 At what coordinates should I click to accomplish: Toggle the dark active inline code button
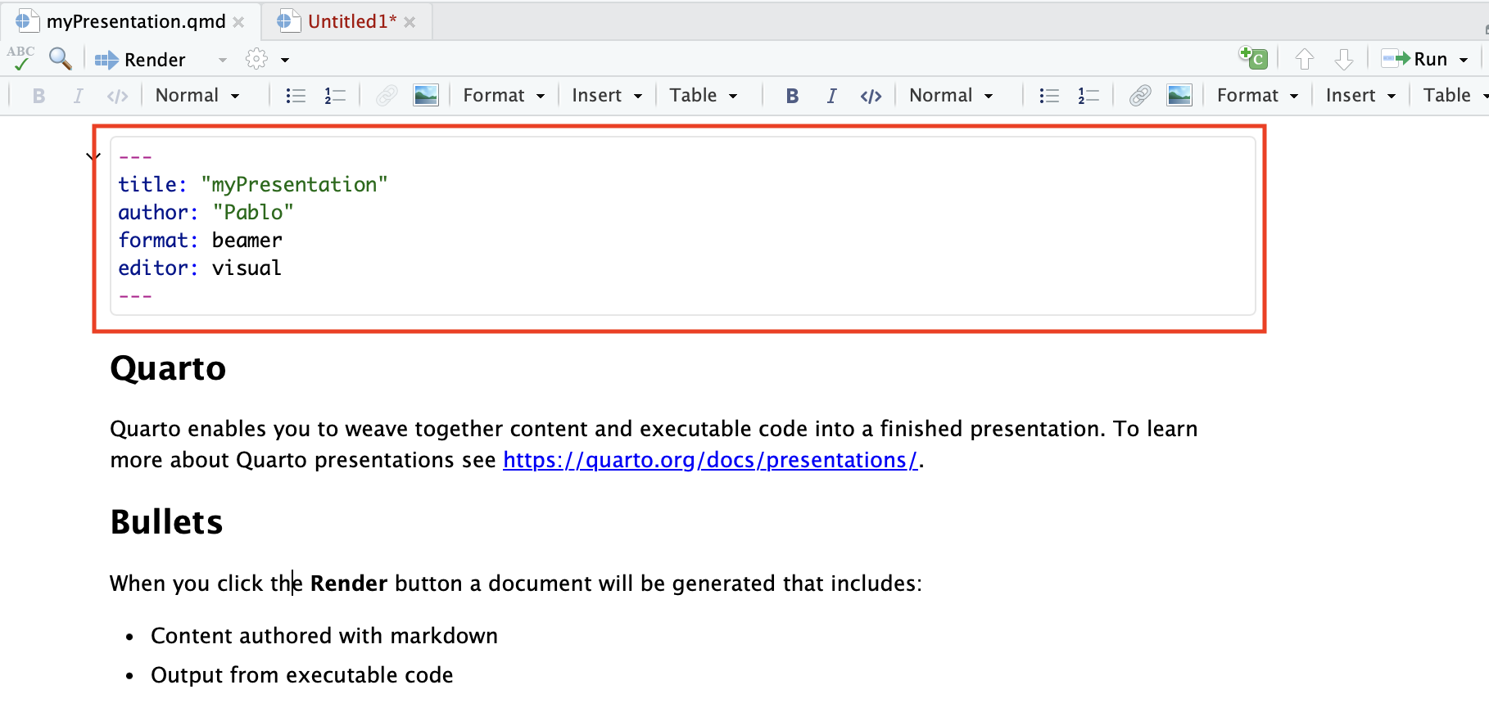coord(871,96)
